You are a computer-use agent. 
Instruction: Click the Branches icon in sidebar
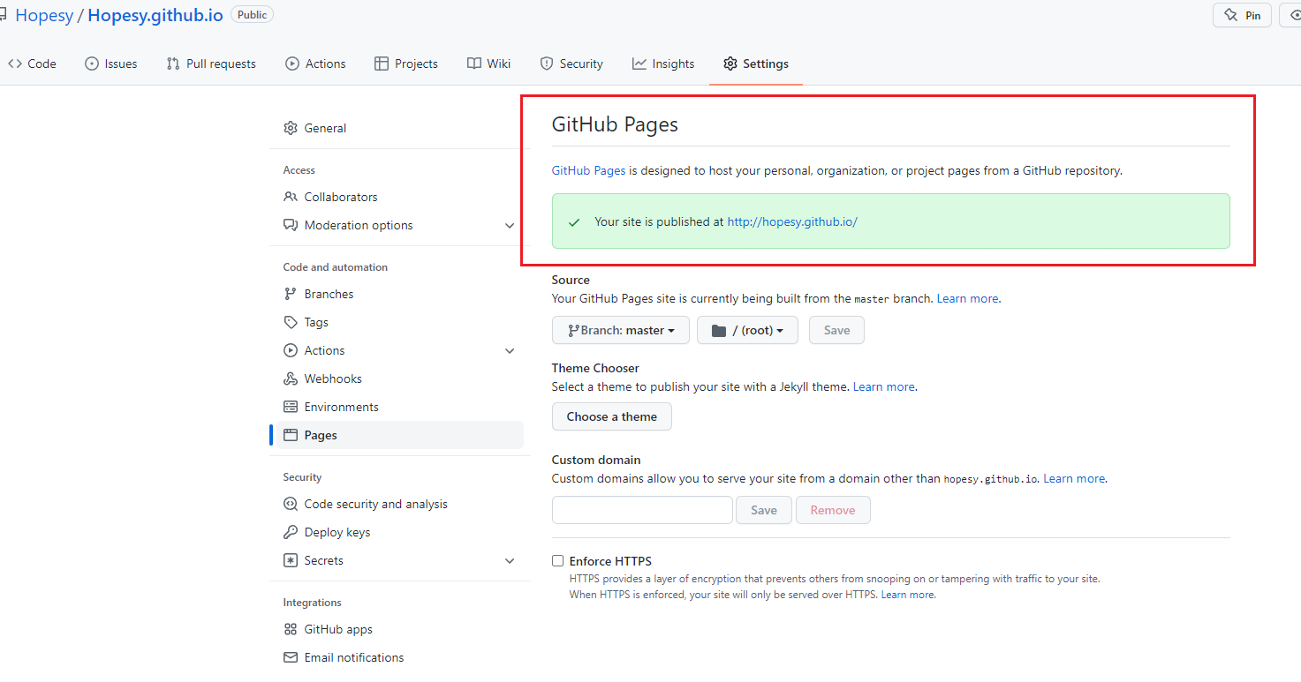pos(291,294)
